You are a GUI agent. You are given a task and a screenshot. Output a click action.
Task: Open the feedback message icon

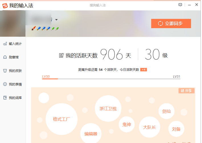(x=180, y=5)
